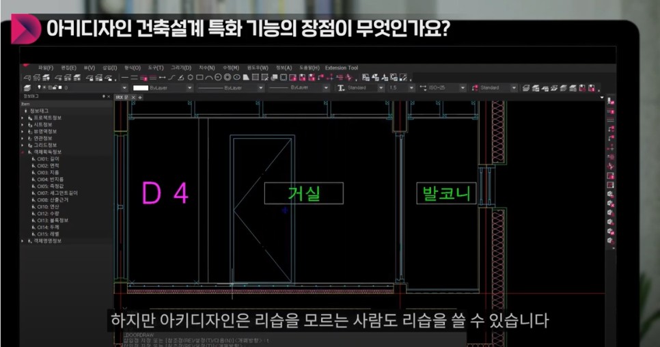This screenshot has height=347, width=660.
Task: Select the Hatch fill tool
Action: pyautogui.click(x=255, y=77)
